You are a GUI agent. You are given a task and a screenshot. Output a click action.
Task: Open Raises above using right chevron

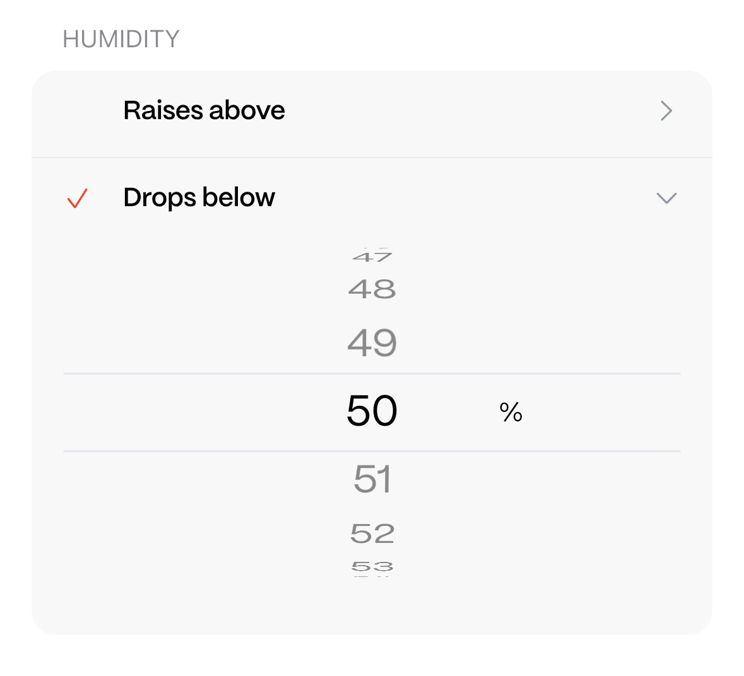[666, 111]
